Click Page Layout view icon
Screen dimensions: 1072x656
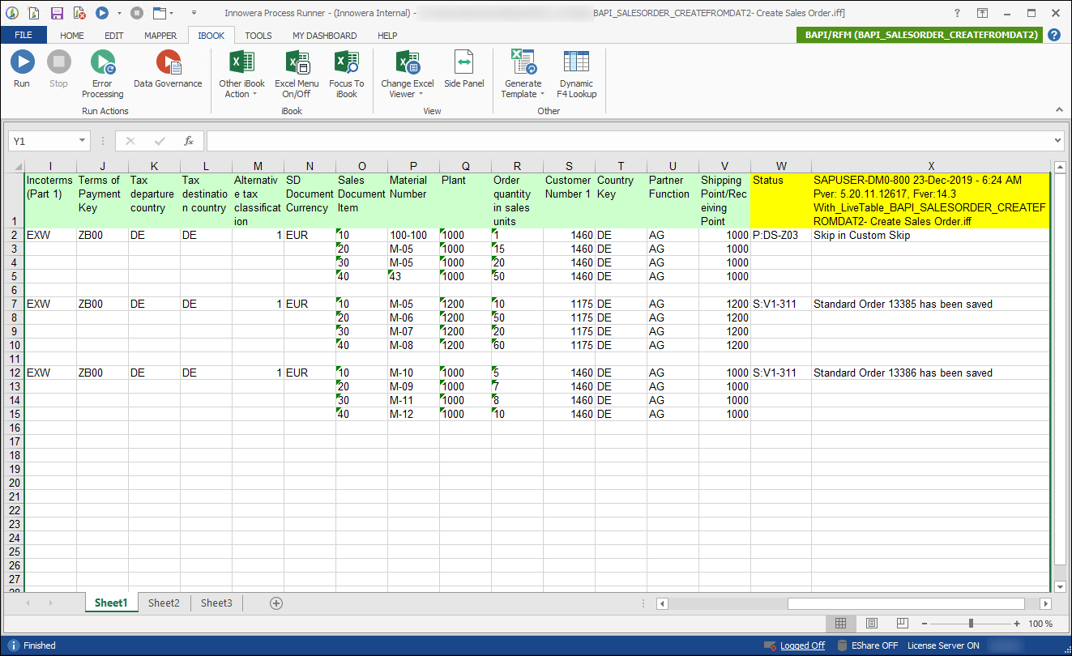pyautogui.click(x=872, y=624)
